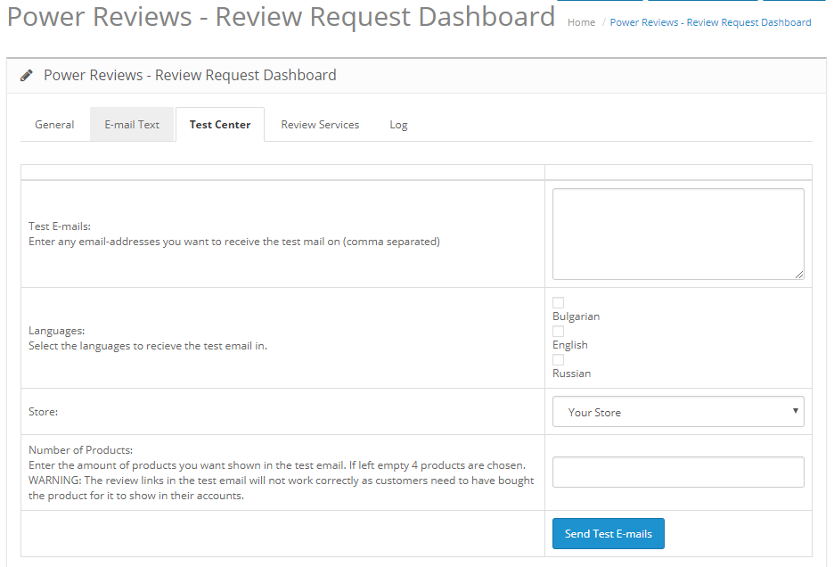Click the panel heading title text
The image size is (834, 567).
(190, 75)
